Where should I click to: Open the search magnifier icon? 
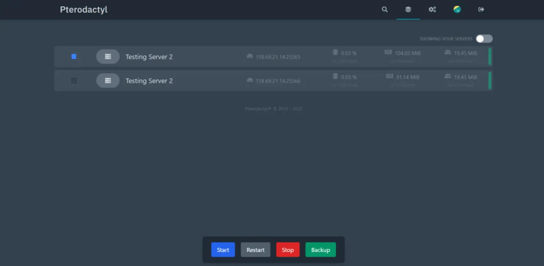[385, 9]
